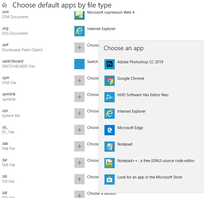
Task: Click Choose a default text for .tdl
Action: [x=101, y=193]
